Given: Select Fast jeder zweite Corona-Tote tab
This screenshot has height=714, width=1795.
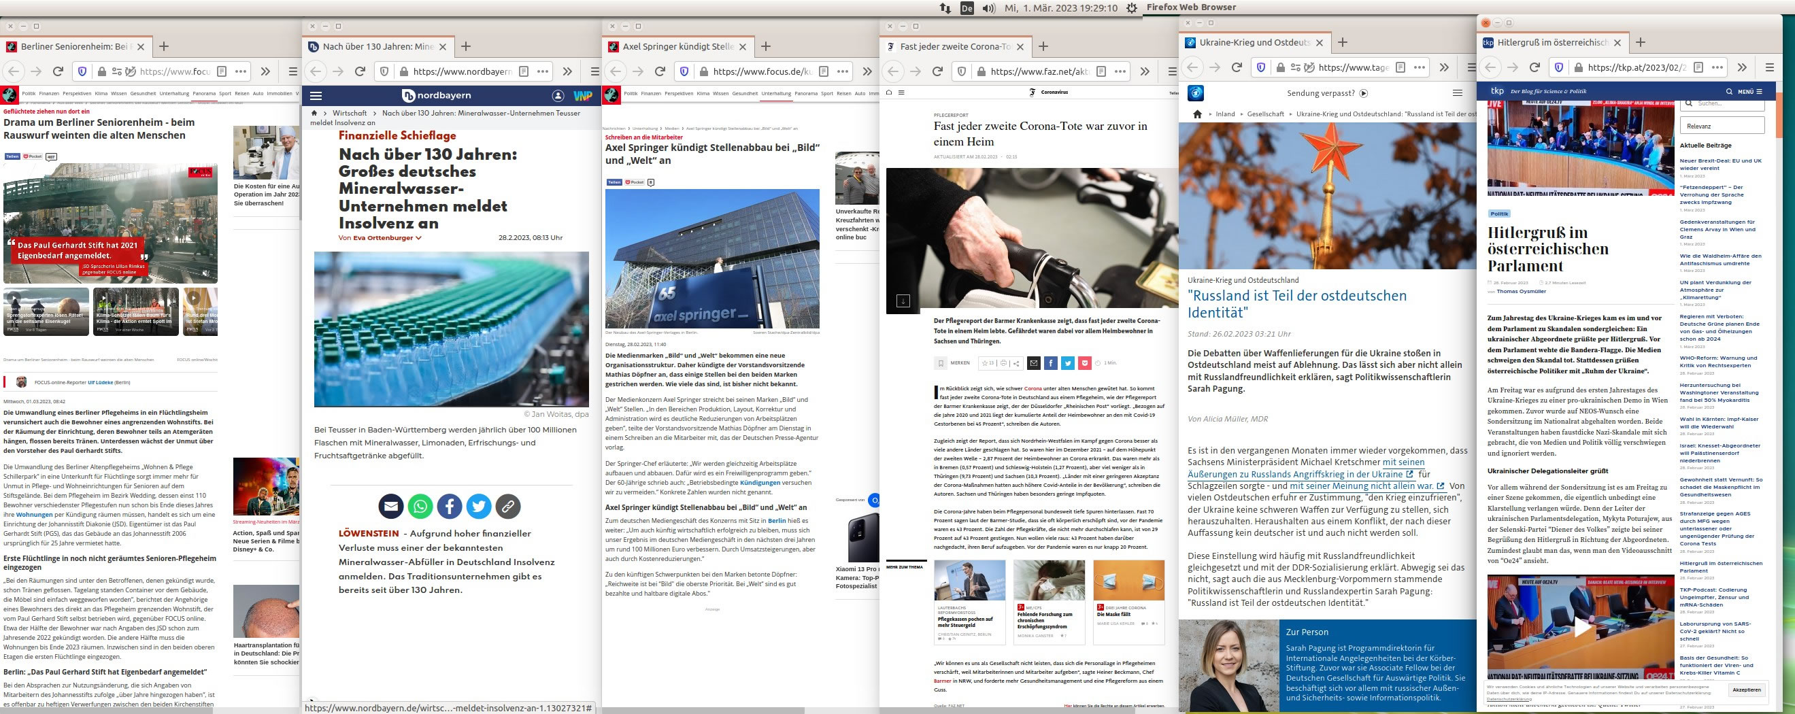Looking at the screenshot, I should coord(956,47).
